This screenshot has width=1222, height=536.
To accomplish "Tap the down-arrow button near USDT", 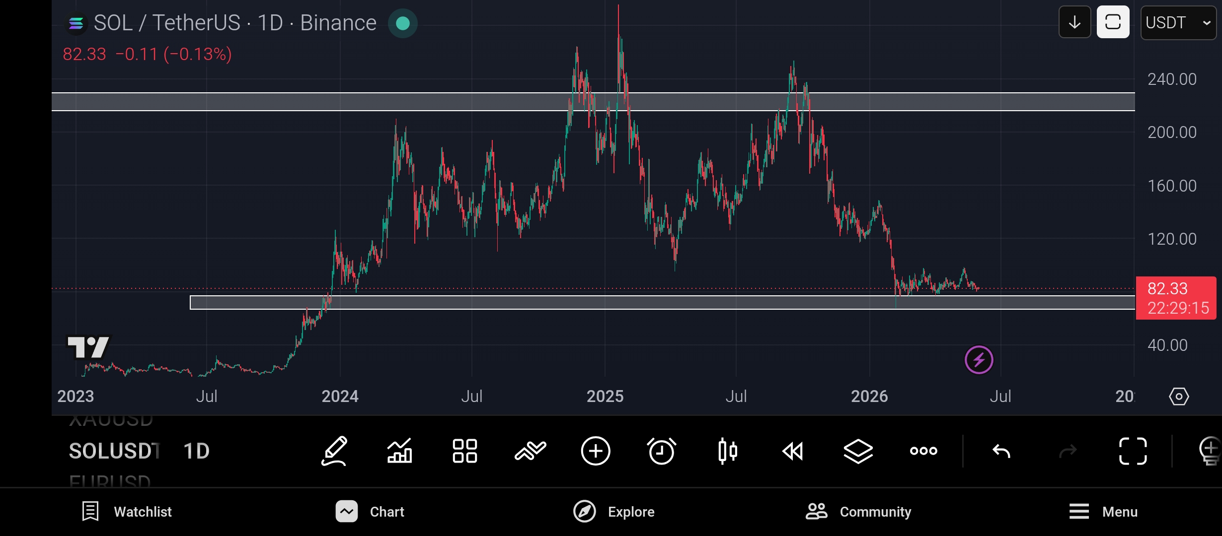I will click(1075, 22).
